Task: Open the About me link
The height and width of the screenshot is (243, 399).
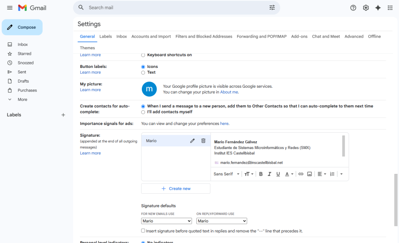Action: pyautogui.click(x=229, y=92)
